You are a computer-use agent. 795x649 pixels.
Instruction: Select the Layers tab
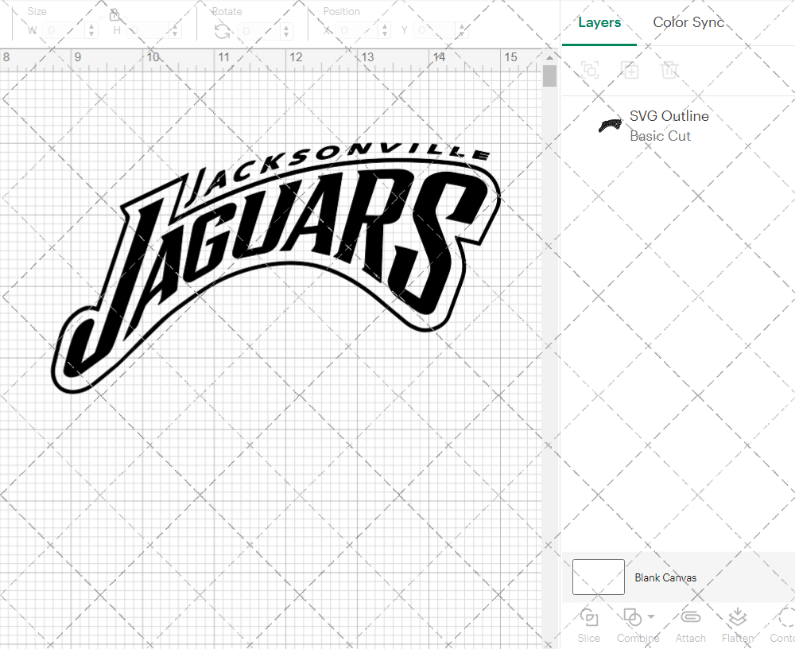[x=599, y=22]
